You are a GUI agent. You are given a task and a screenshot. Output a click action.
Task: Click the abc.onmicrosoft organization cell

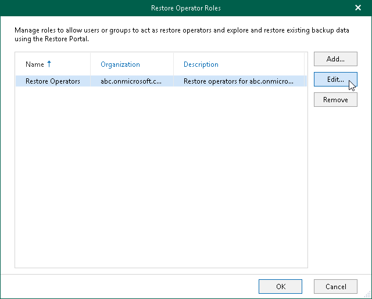click(x=131, y=81)
